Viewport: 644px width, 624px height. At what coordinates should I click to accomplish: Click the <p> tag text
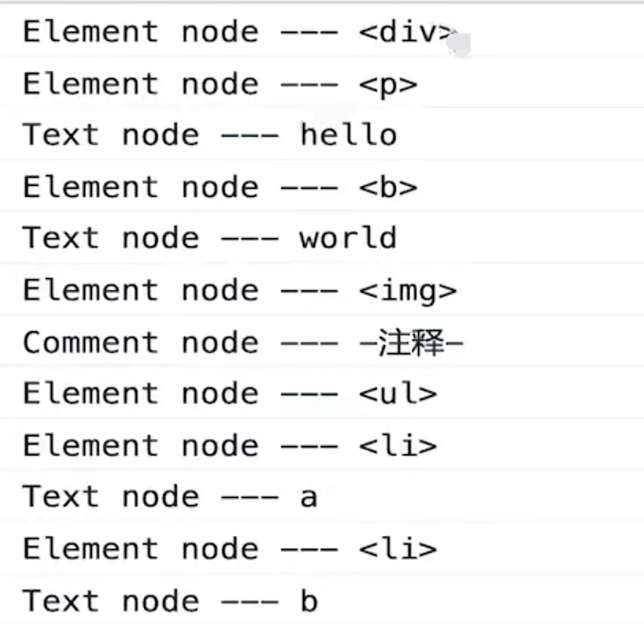tap(388, 84)
